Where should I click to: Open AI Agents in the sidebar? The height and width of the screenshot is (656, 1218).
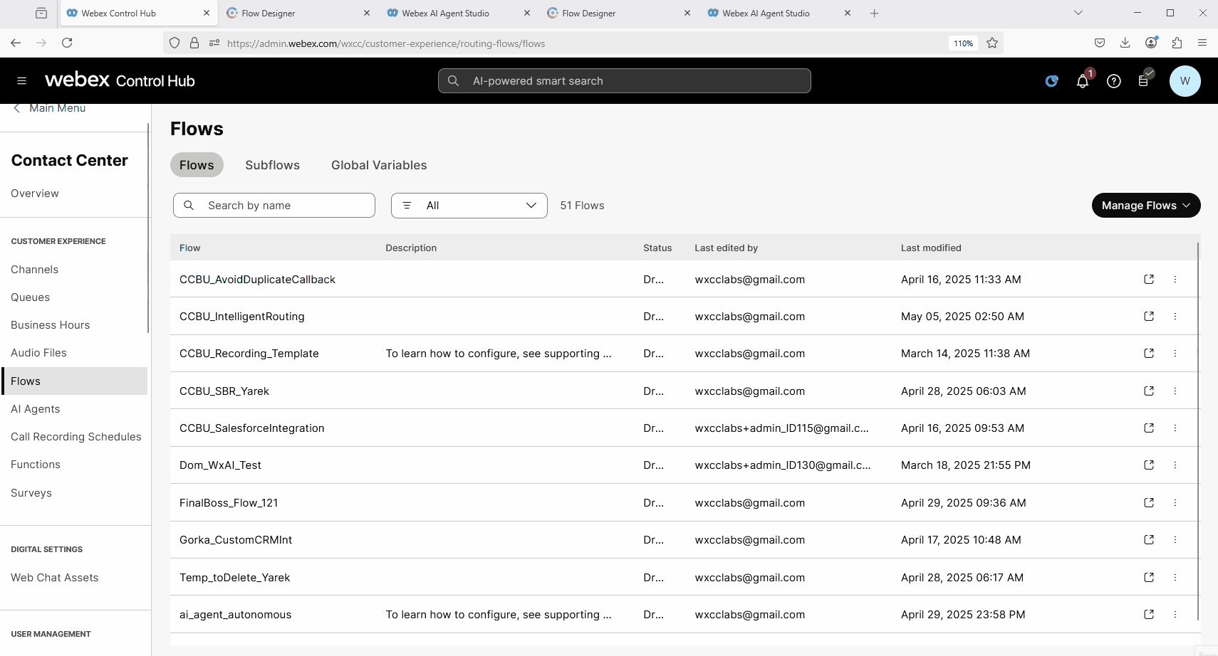point(36,409)
